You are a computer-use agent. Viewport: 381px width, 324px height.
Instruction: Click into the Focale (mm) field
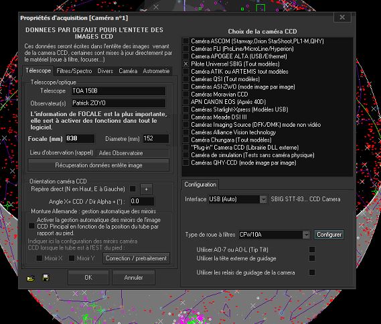(80, 138)
